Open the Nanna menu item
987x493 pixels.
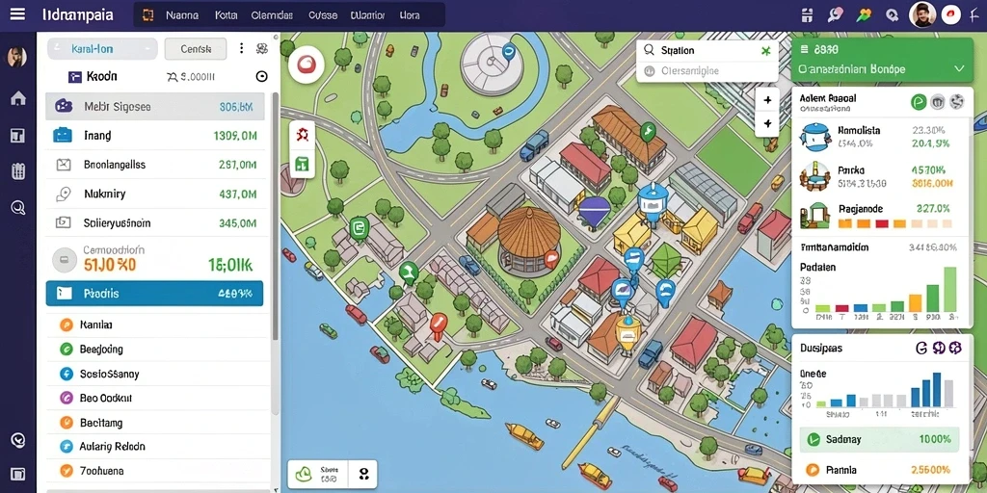182,15
